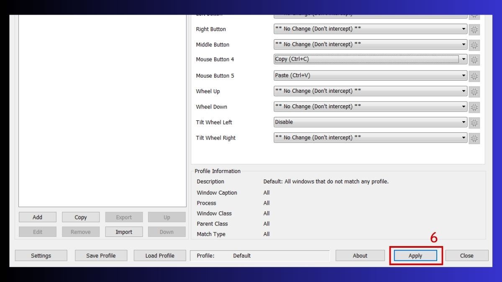Image resolution: width=502 pixels, height=282 pixels.
Task: Click the Copy profile button
Action: pyautogui.click(x=81, y=217)
